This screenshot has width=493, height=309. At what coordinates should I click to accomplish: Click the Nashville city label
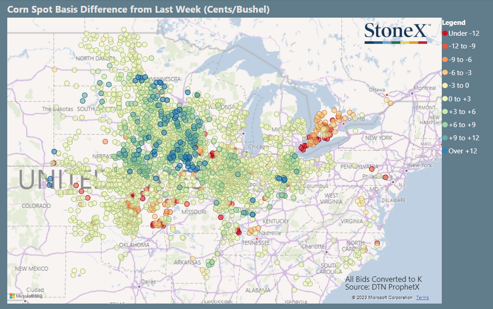[270, 233]
